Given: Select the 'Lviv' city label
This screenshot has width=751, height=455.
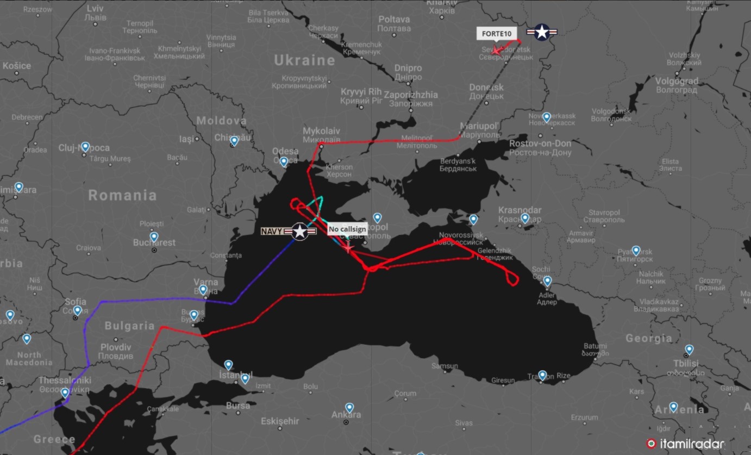Looking at the screenshot, I should [x=95, y=9].
